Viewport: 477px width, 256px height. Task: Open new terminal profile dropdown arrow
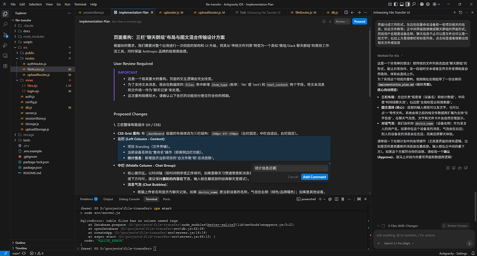324,199
